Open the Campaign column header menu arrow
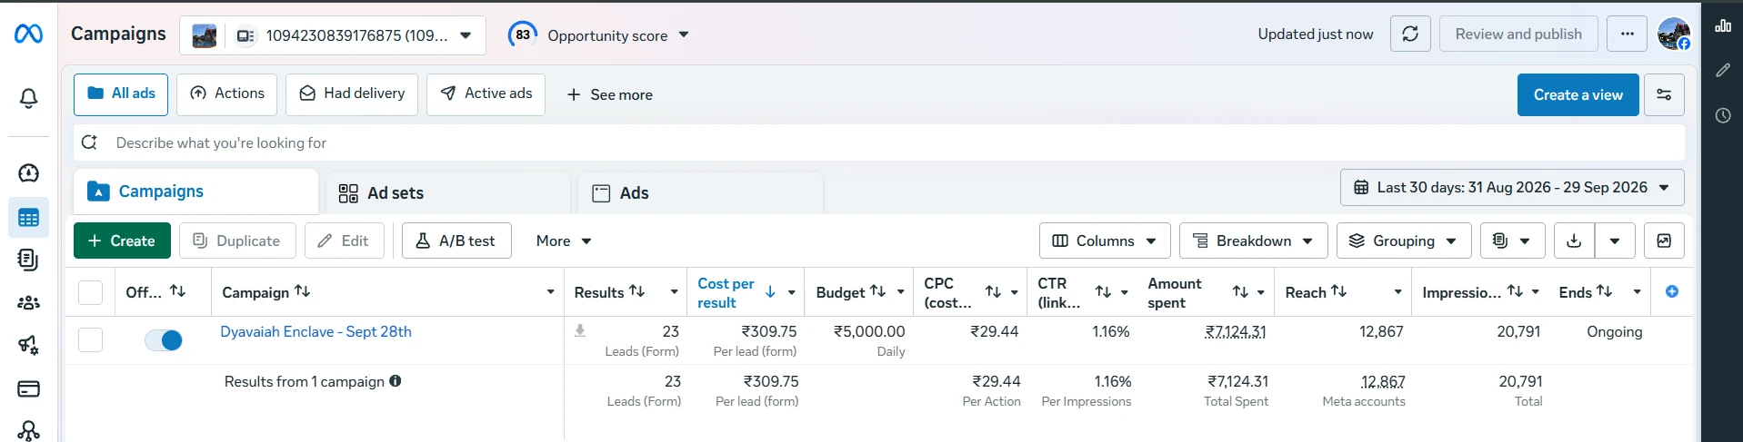1743x442 pixels. coord(550,292)
